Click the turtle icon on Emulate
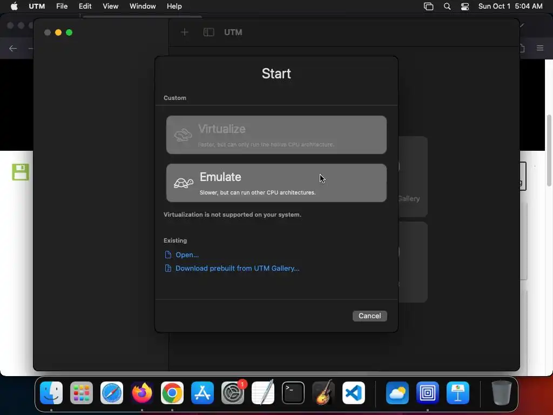The height and width of the screenshot is (415, 553). pos(184,183)
